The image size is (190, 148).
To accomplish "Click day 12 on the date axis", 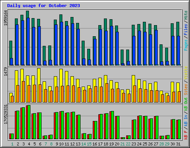I will 72,144.
